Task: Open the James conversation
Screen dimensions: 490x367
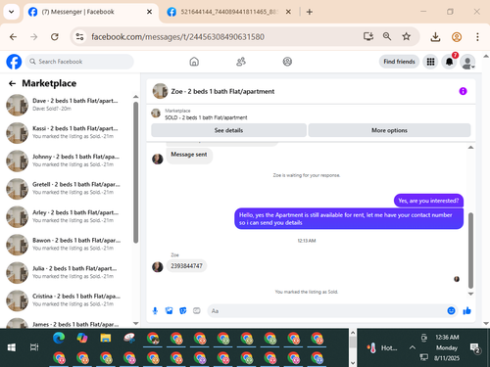Action: [66, 324]
